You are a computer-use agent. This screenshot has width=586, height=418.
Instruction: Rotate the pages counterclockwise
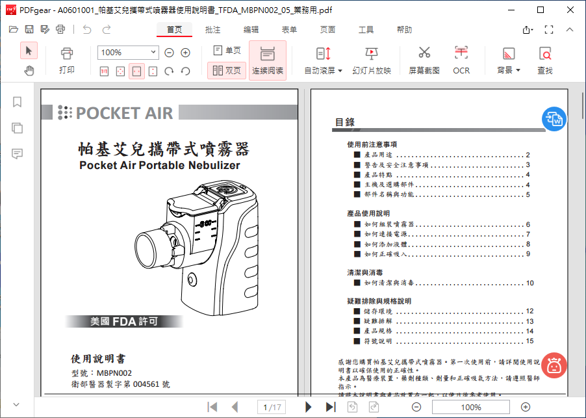pyautogui.click(x=185, y=71)
